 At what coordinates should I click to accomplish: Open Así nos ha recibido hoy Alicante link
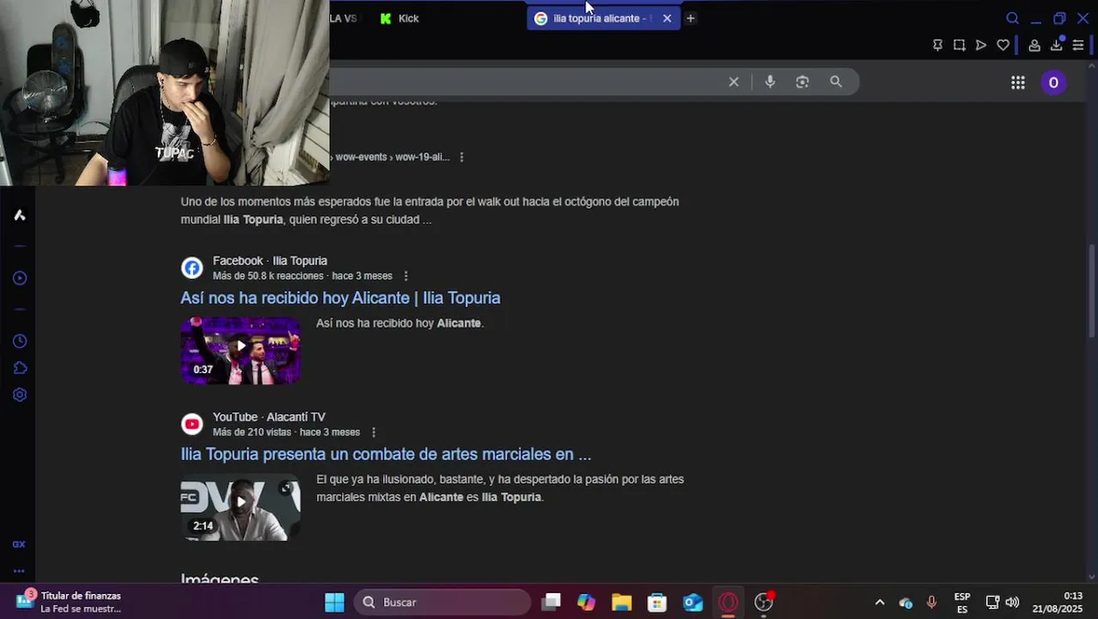pos(340,297)
